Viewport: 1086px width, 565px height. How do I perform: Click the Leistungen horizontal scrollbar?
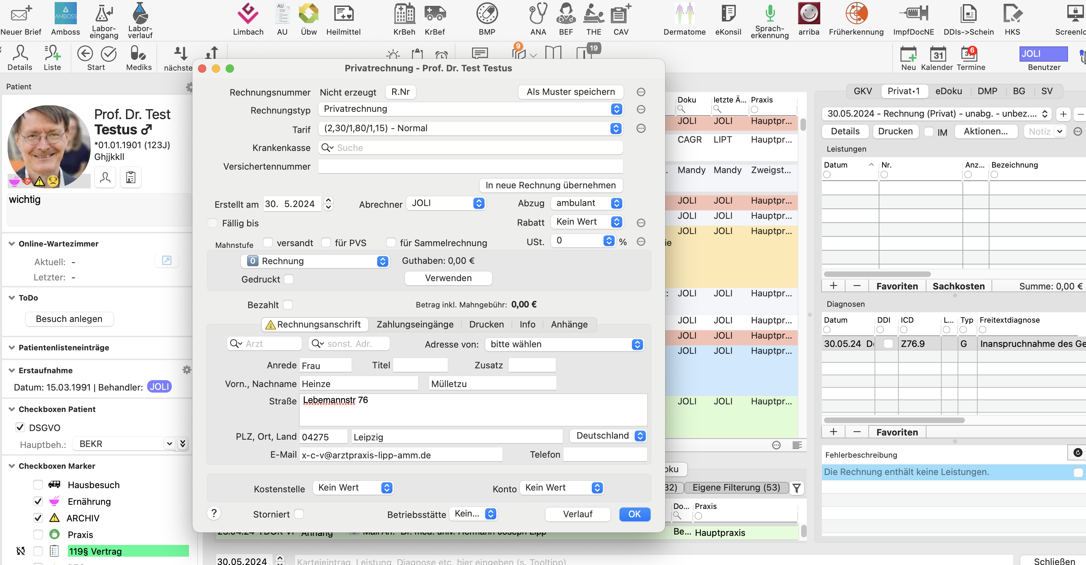pyautogui.click(x=877, y=274)
